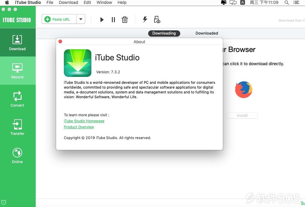Click the Version: 7.3.2 text
This screenshot has height=207, width=305.
point(108,72)
